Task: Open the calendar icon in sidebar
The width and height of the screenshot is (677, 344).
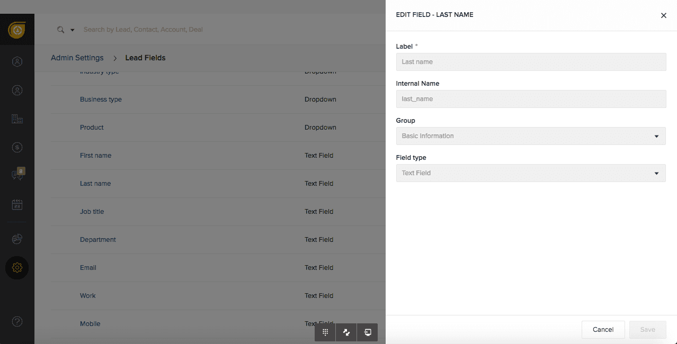Action: (x=17, y=204)
